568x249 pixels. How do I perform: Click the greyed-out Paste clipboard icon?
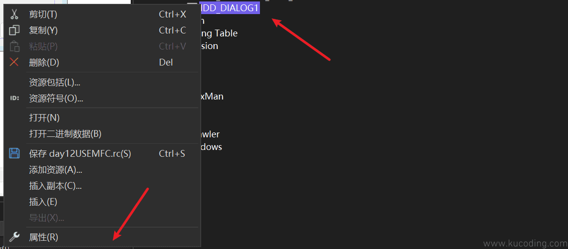[14, 46]
